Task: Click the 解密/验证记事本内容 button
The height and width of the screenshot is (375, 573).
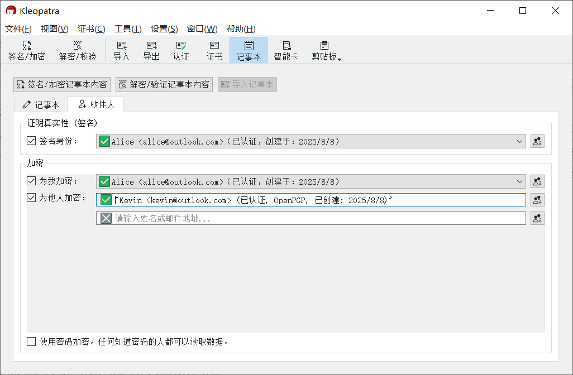Action: click(164, 84)
